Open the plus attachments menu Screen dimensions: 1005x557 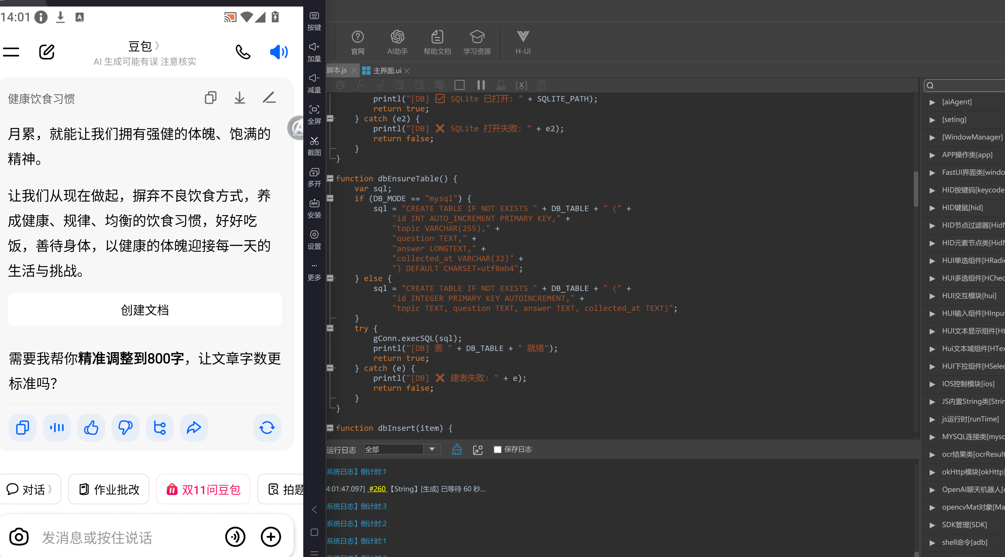pyautogui.click(x=271, y=537)
